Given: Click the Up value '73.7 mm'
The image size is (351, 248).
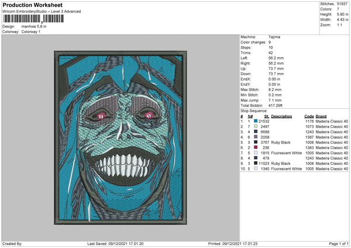Looking at the screenshot, I should click(x=276, y=68).
